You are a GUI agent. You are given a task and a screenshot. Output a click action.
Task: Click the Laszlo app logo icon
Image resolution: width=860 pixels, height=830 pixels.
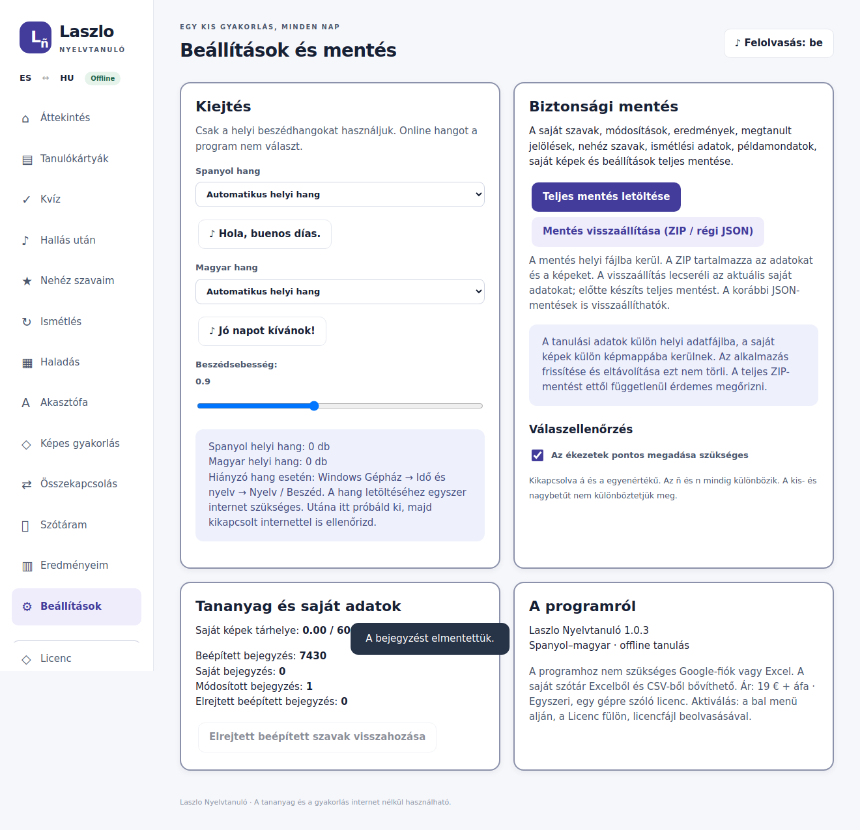tap(35, 37)
